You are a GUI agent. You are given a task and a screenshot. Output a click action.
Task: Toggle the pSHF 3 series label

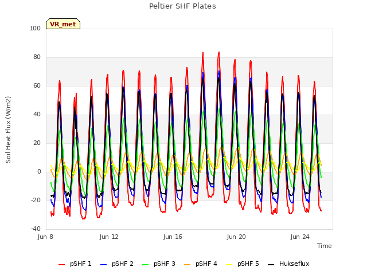click(165, 264)
